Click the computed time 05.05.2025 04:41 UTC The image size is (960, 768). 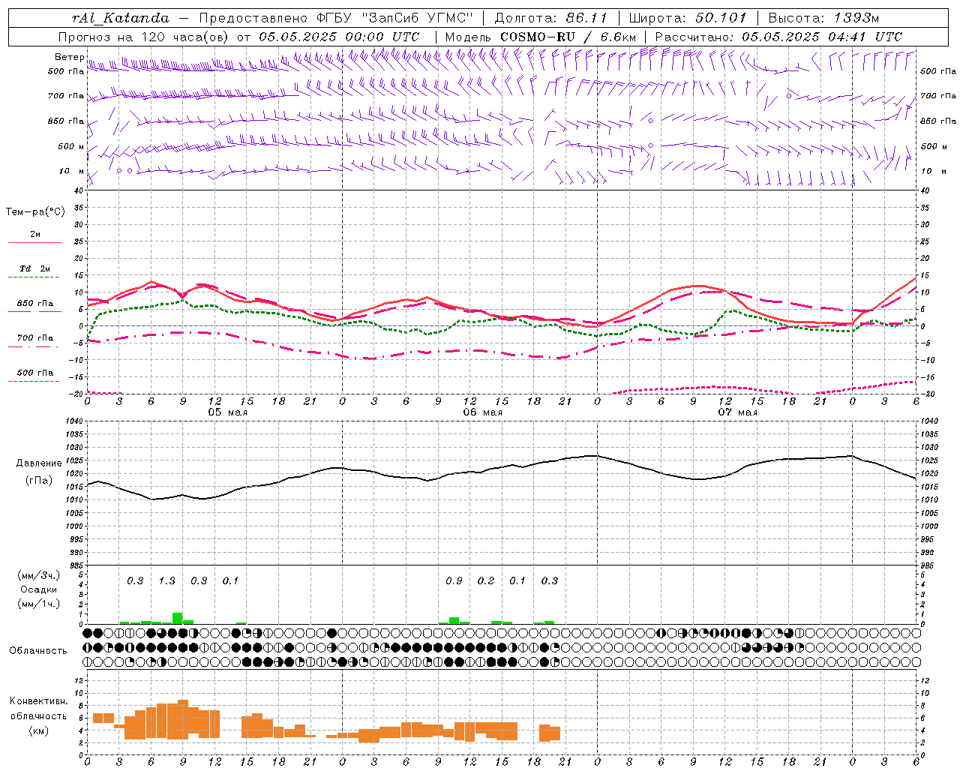click(822, 37)
